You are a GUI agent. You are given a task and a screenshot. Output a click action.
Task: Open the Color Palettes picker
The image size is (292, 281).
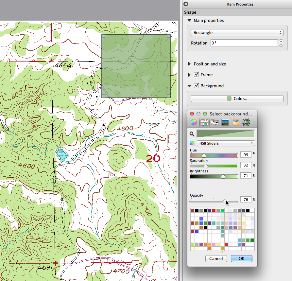click(215, 123)
